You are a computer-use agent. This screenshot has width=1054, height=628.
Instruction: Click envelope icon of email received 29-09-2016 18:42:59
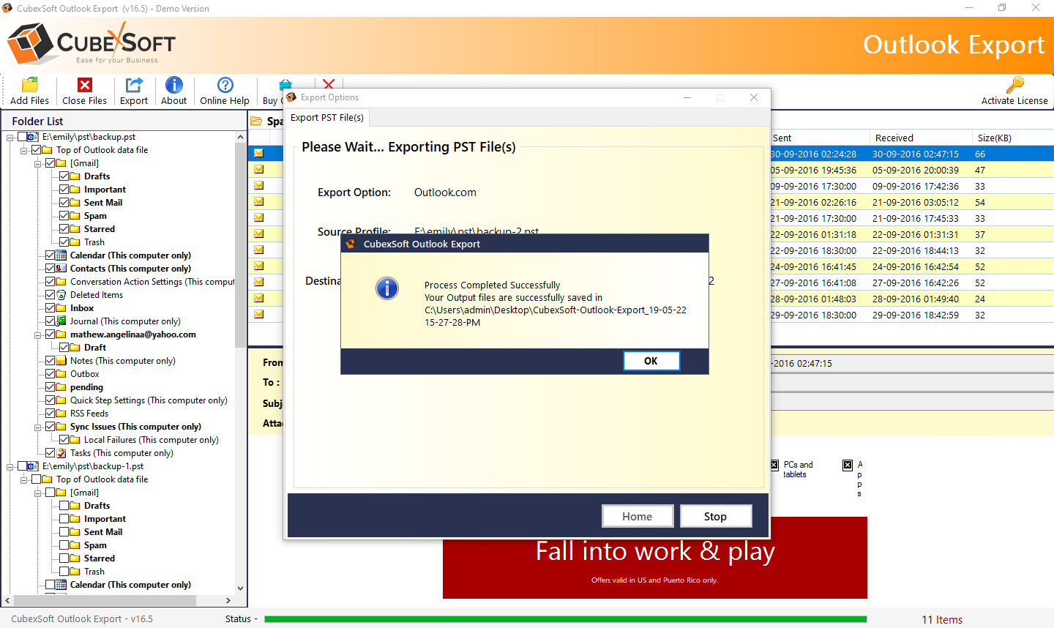click(258, 314)
